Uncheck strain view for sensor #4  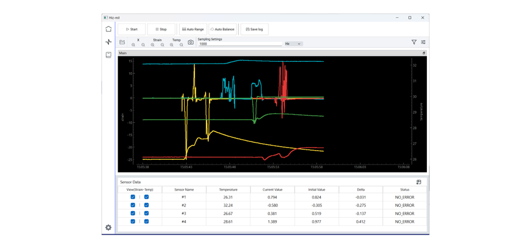[133, 221]
